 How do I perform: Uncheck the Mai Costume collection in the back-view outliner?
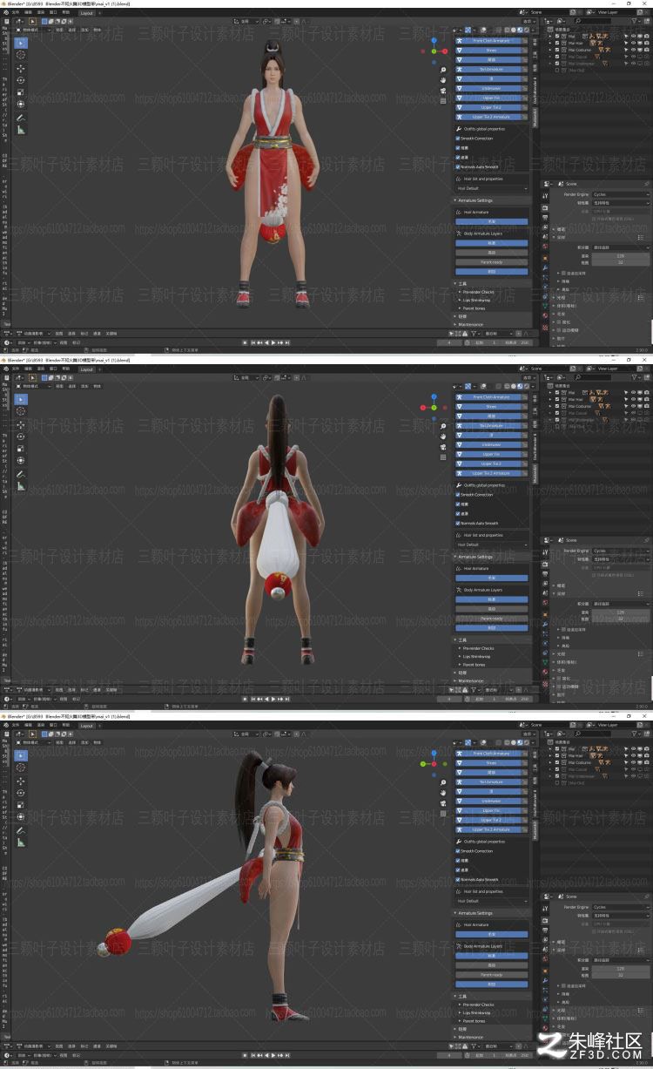(559, 406)
